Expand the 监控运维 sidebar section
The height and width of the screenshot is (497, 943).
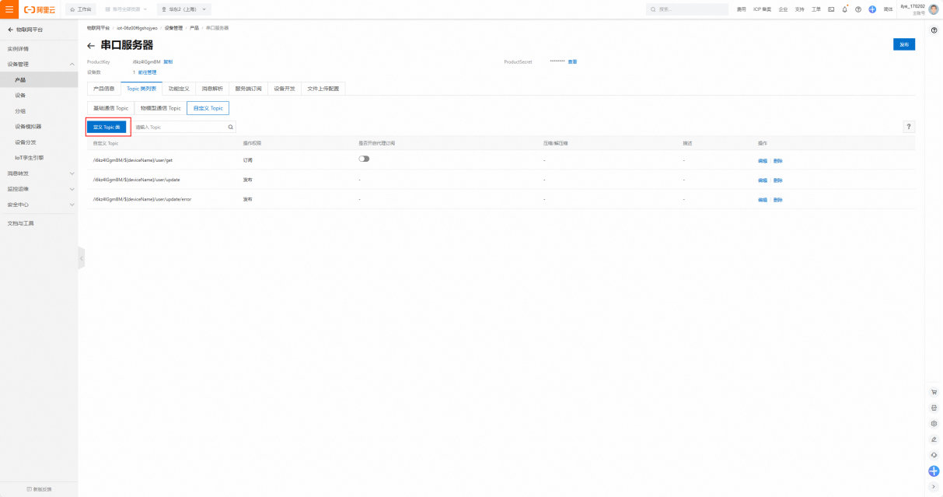pyautogui.click(x=72, y=189)
